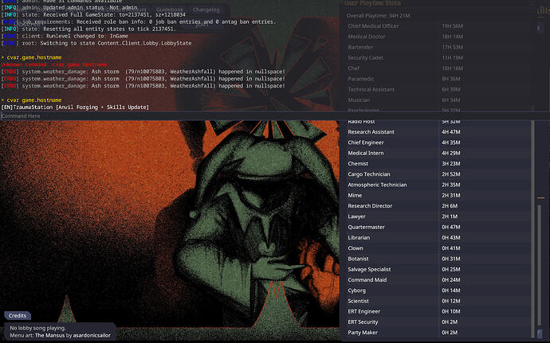Click the '[EN]TraumaStation' hostname output line
The image size is (550, 343).
click(x=75, y=107)
